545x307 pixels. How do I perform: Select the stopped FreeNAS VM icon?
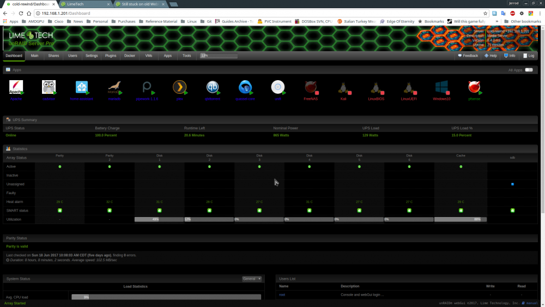(x=311, y=87)
